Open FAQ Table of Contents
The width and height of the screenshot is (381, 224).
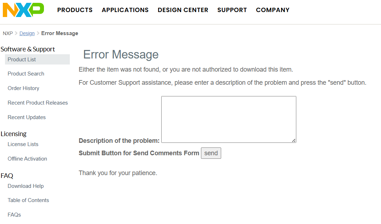28,200
